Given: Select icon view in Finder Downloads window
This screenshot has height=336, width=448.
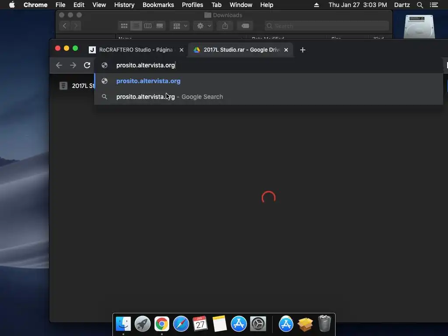Looking at the screenshot, I should coord(124,26).
